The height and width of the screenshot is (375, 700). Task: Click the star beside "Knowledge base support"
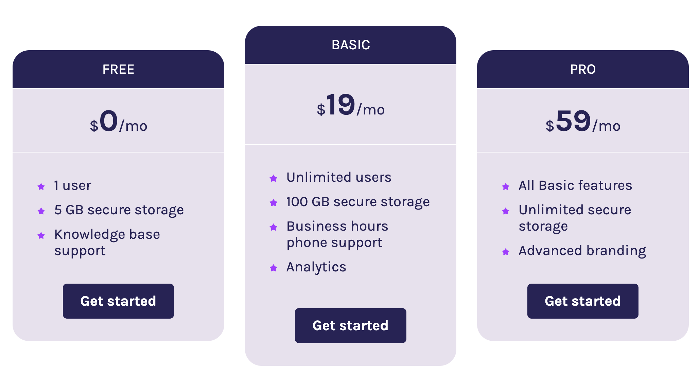coord(41,235)
